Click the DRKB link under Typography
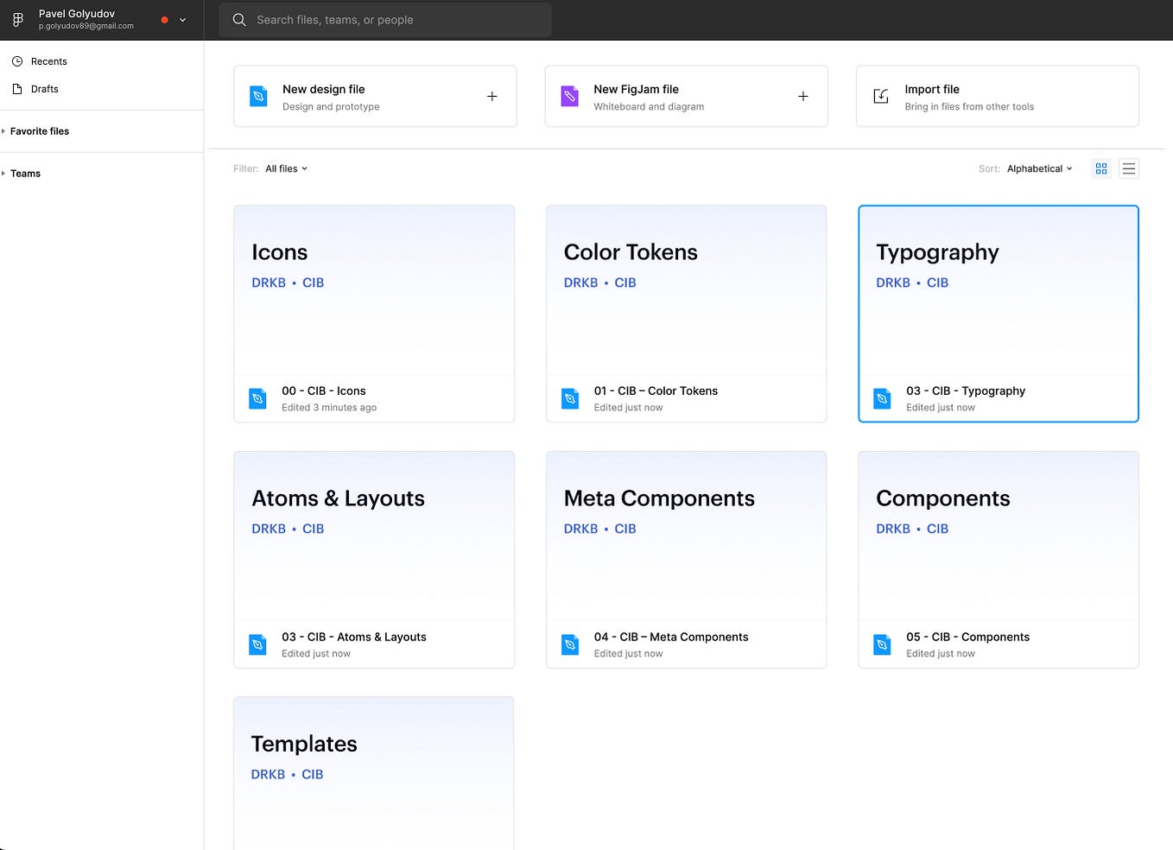 [x=892, y=282]
